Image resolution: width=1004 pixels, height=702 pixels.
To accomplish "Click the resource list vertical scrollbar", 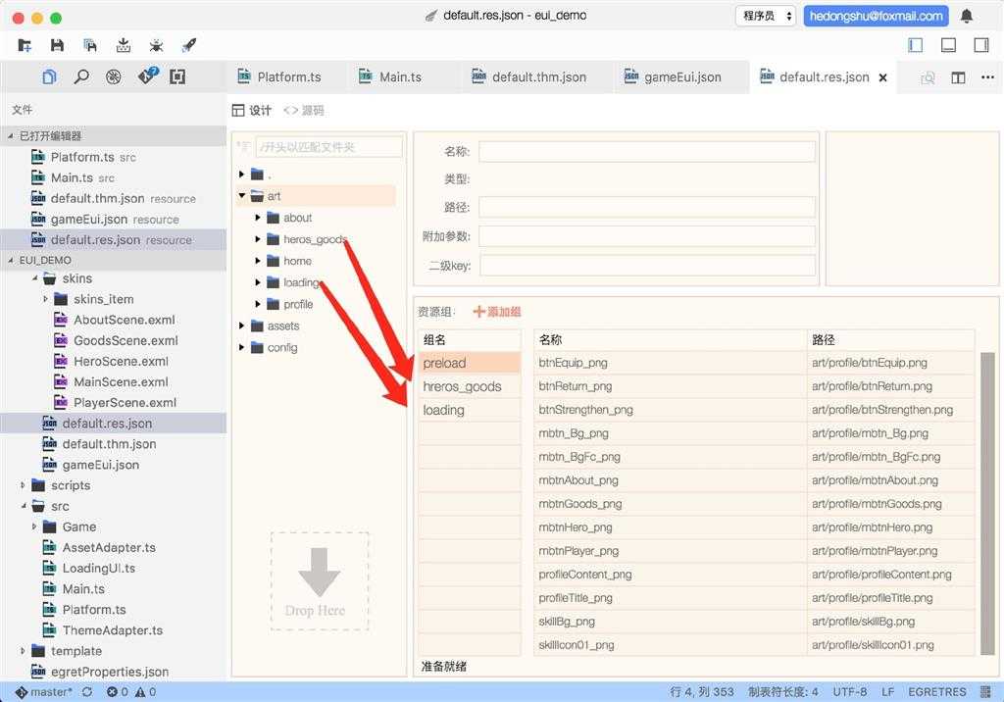I will click(x=987, y=503).
